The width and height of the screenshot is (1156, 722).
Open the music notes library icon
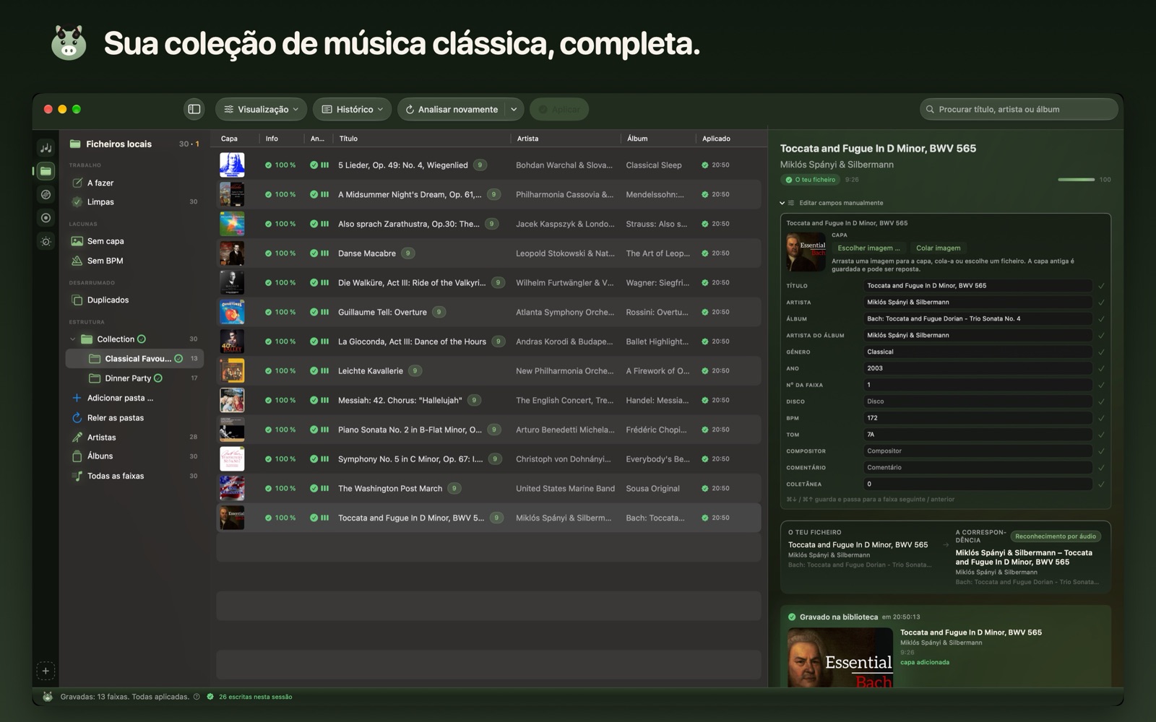(46, 148)
